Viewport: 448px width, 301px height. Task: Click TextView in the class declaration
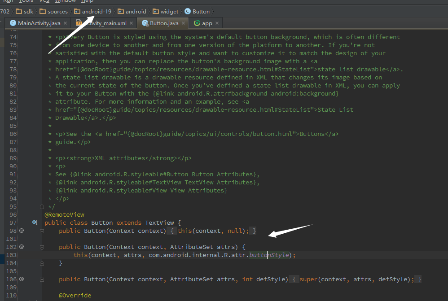(160, 222)
